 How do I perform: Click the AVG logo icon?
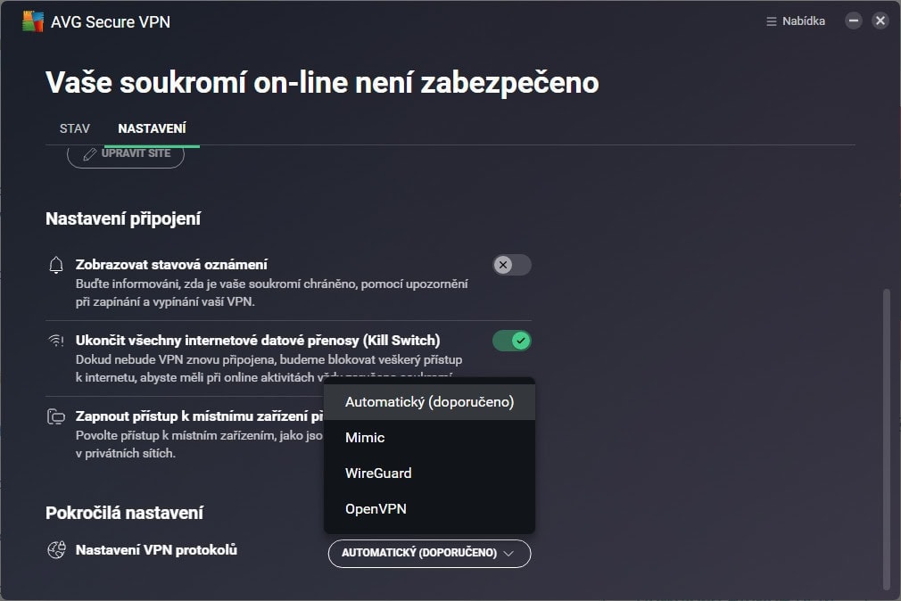(x=30, y=21)
